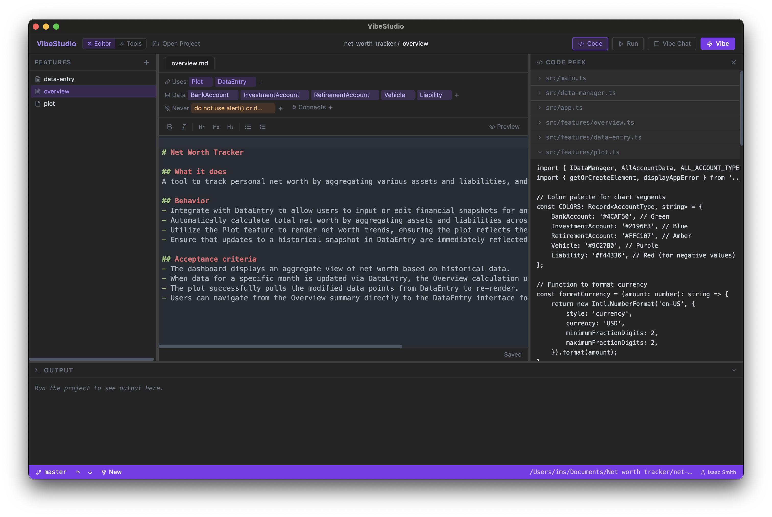Click Open Project button
Screen dimensions: 772x517
tap(176, 43)
